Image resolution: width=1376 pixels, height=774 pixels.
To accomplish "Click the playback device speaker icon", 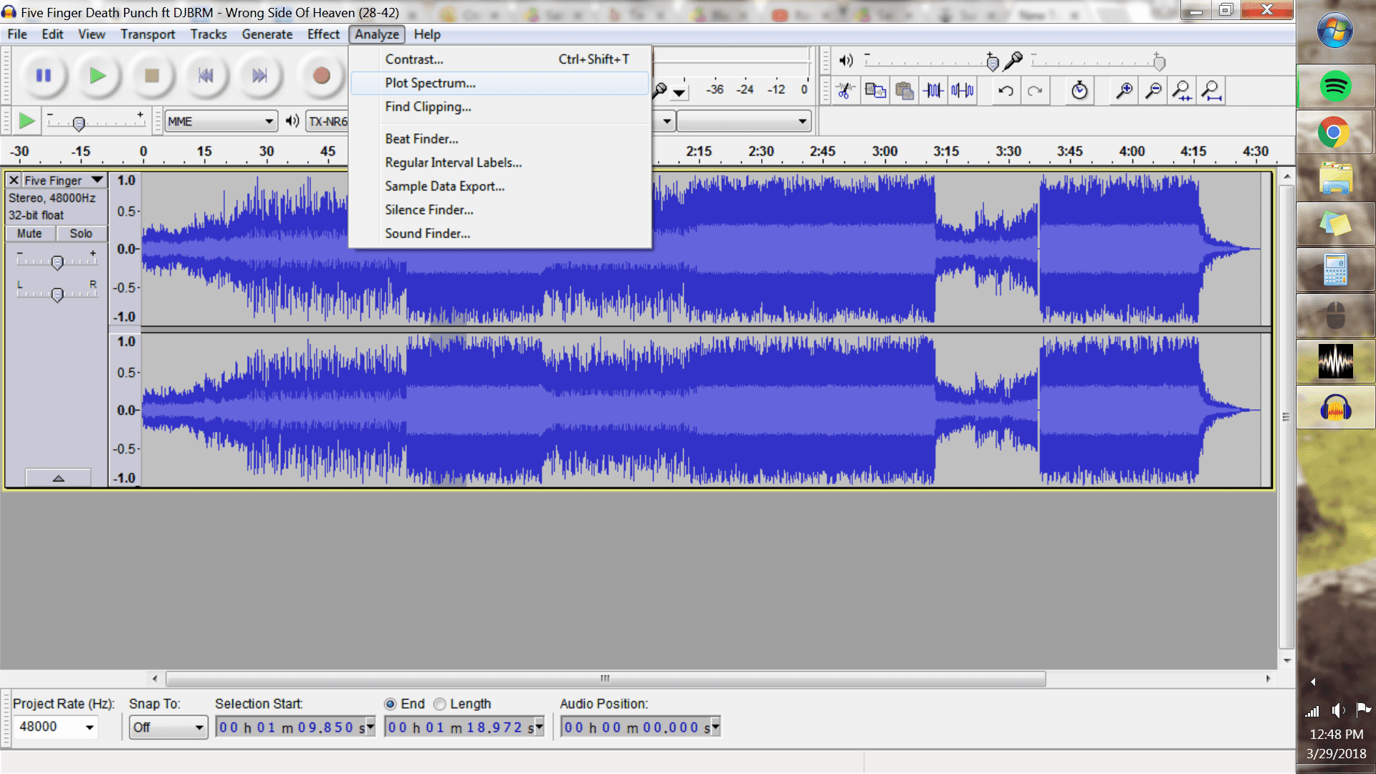I will (x=292, y=121).
